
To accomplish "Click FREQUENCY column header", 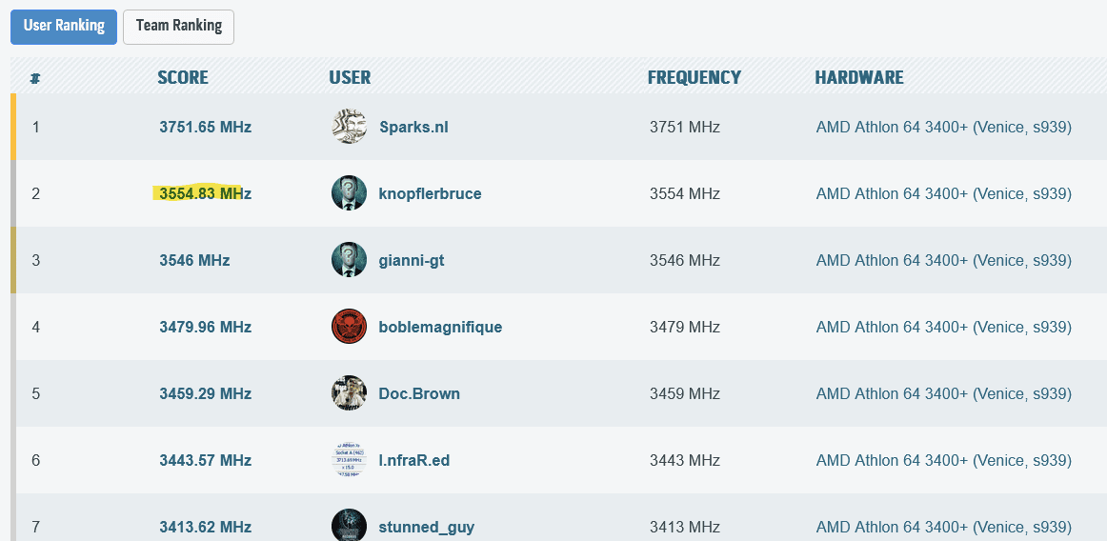I will coord(694,78).
